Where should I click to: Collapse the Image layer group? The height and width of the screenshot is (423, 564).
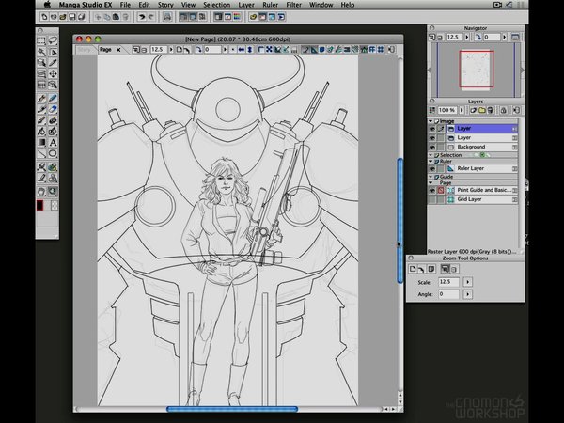(x=431, y=121)
